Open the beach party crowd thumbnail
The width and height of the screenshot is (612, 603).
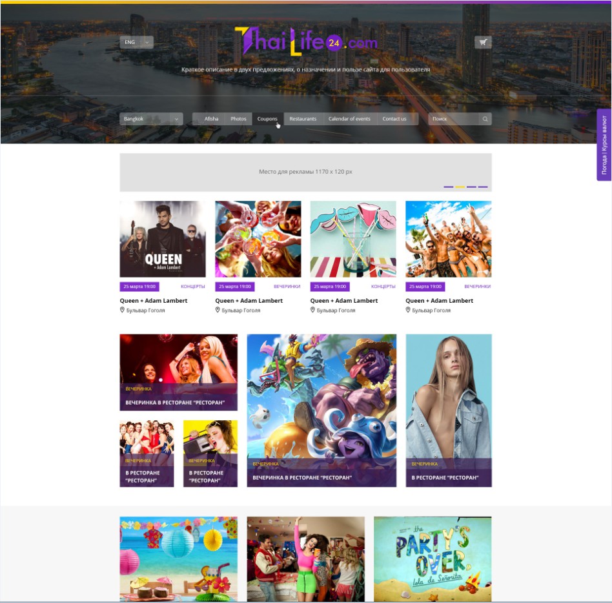449,239
